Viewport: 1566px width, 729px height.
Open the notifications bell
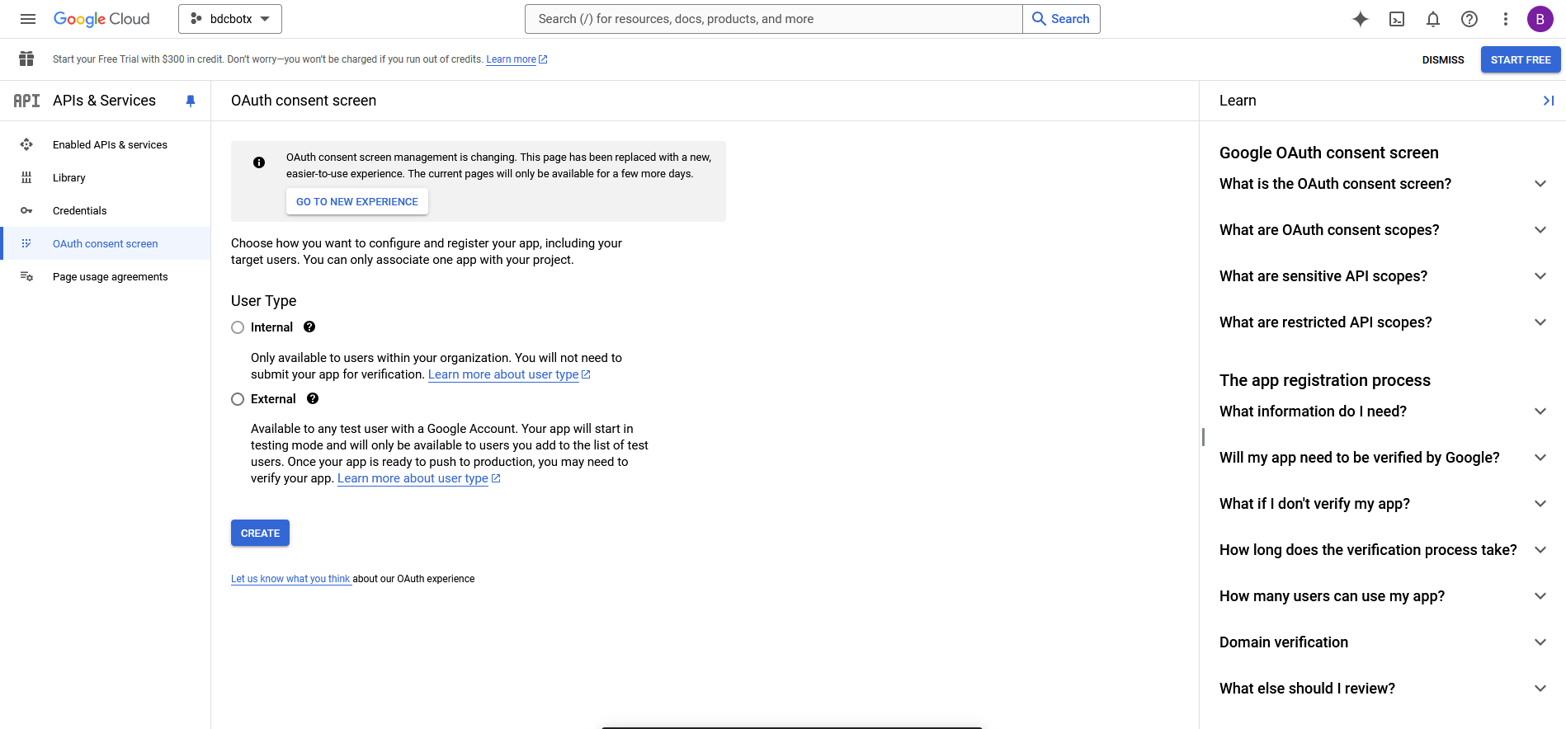point(1433,19)
